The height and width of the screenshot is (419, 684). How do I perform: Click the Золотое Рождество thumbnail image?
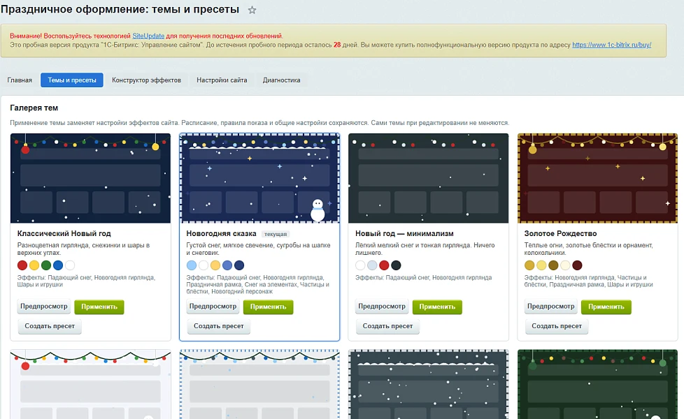click(598, 178)
